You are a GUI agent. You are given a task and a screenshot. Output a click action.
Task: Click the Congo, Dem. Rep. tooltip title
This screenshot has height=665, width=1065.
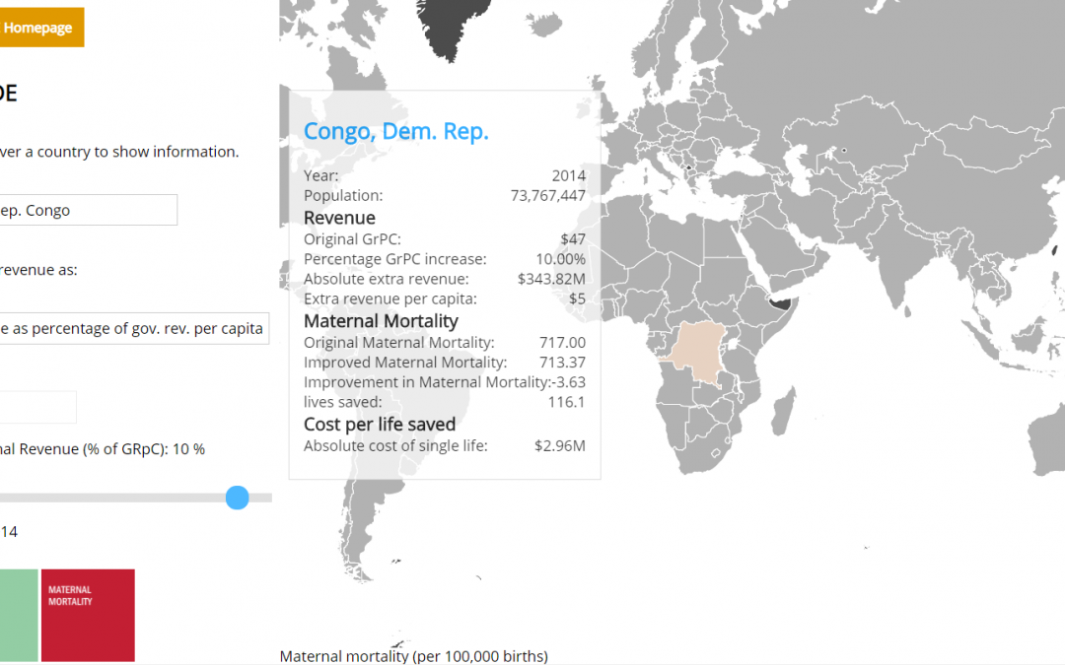click(x=396, y=131)
